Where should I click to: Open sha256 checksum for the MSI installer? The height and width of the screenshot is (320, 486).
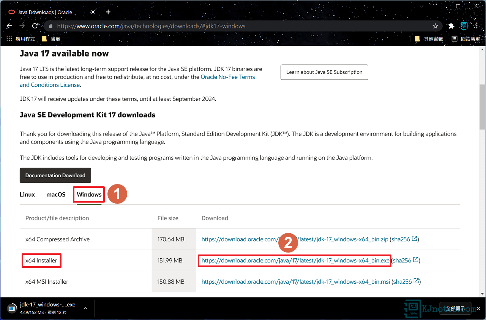coord(406,282)
